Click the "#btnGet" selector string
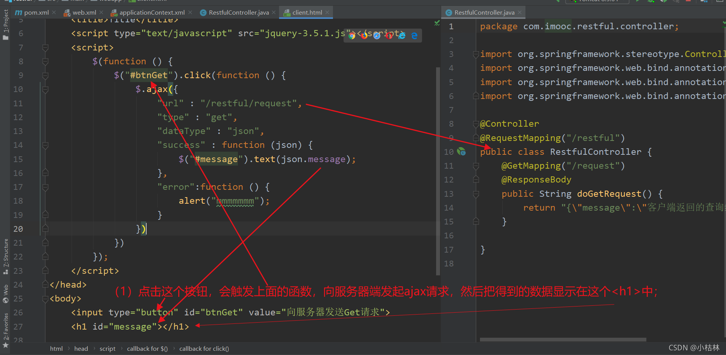 149,75
